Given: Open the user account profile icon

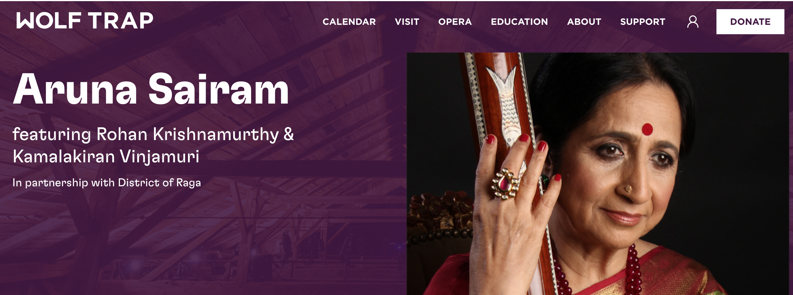Looking at the screenshot, I should tap(693, 22).
